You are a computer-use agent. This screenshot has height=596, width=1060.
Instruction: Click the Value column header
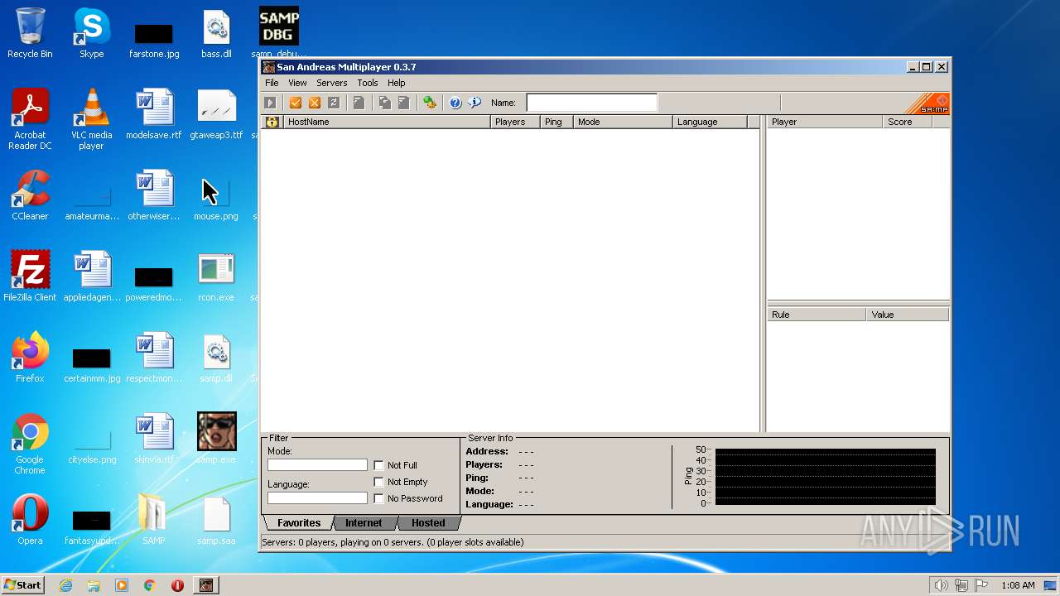[x=908, y=315]
